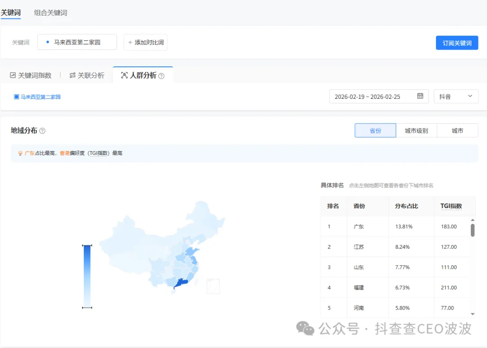487x348 pixels.
Task: Click the map color gradient legend
Action: [x=87, y=276]
